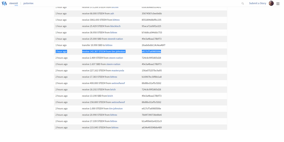Click the Submit a Story link
The width and height of the screenshot is (284, 142).
point(257,3)
